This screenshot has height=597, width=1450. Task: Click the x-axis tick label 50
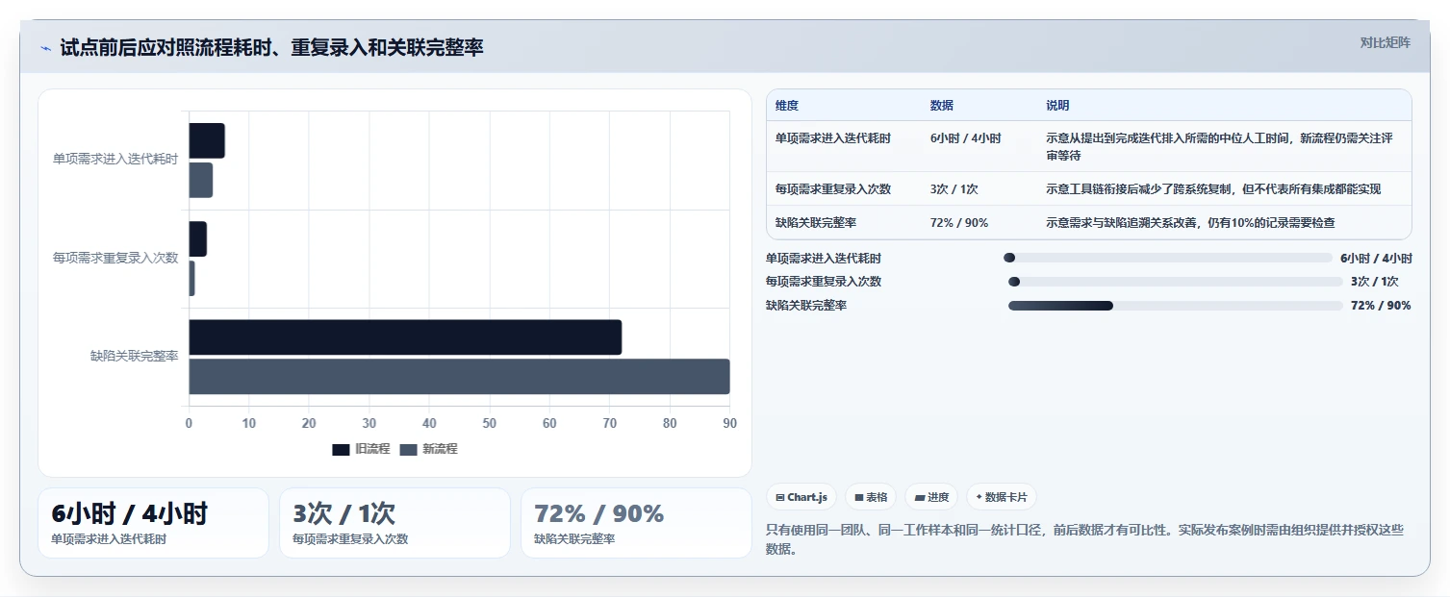click(490, 424)
